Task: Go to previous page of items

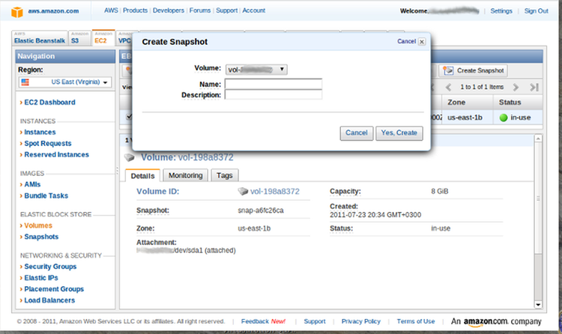Action: tap(448, 87)
